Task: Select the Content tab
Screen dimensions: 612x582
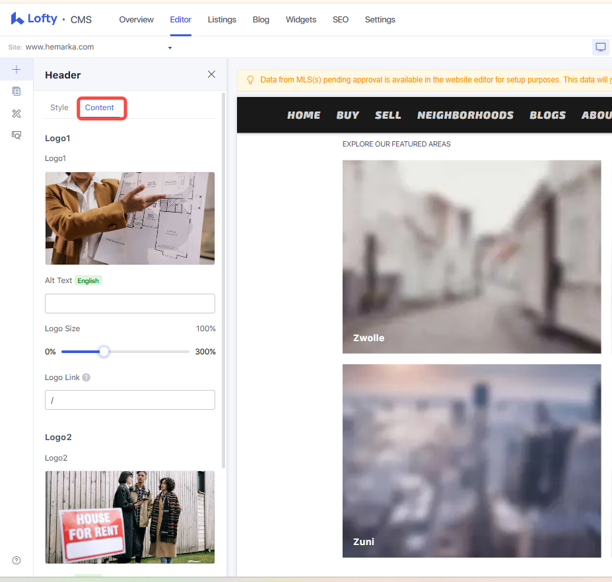Action: pos(100,108)
